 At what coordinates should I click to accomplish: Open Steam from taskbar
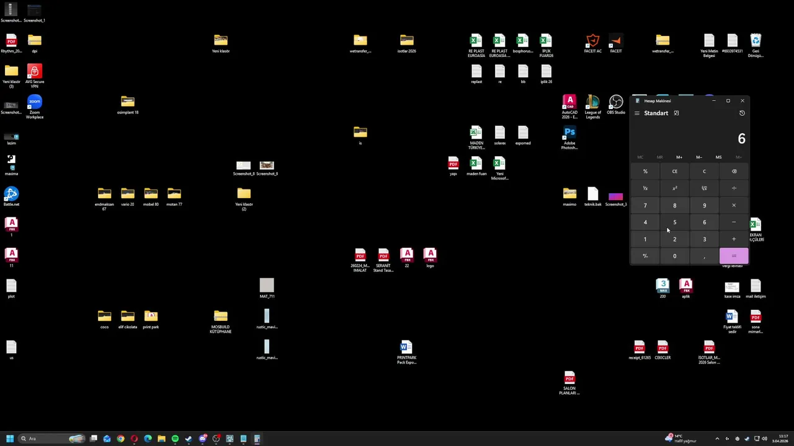tap(189, 439)
